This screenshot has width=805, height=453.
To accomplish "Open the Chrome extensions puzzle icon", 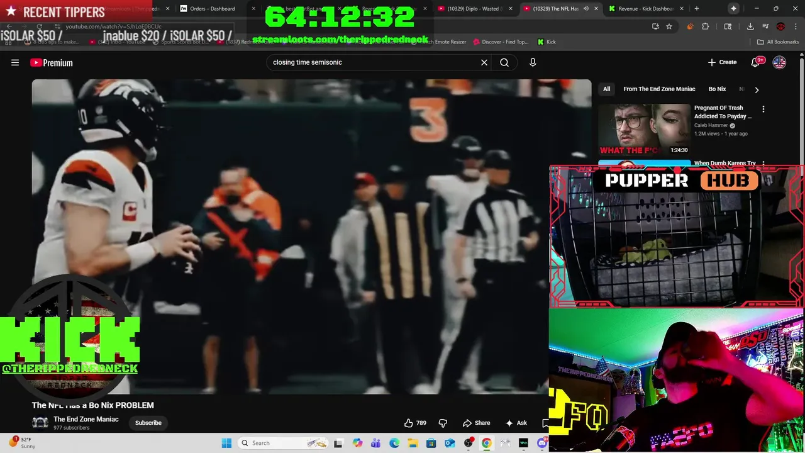I will (705, 26).
